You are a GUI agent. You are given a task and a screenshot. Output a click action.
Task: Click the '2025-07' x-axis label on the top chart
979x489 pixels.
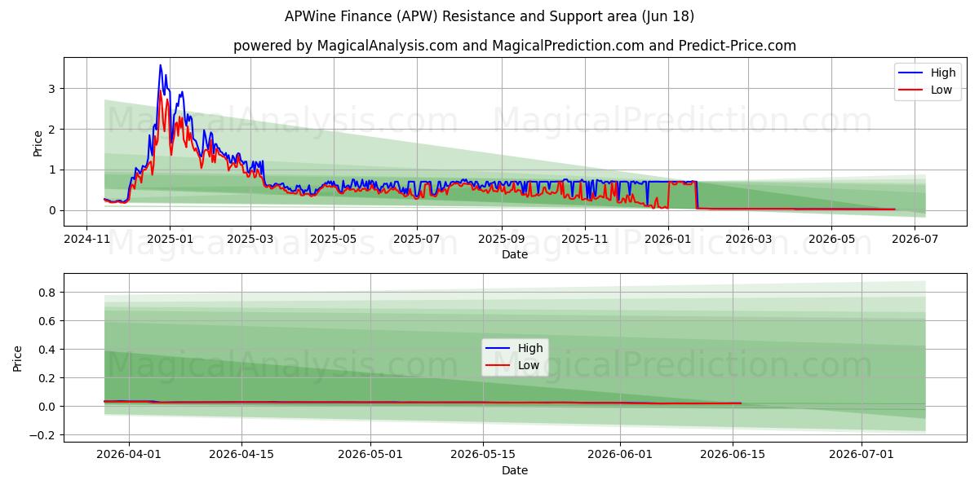[417, 239]
